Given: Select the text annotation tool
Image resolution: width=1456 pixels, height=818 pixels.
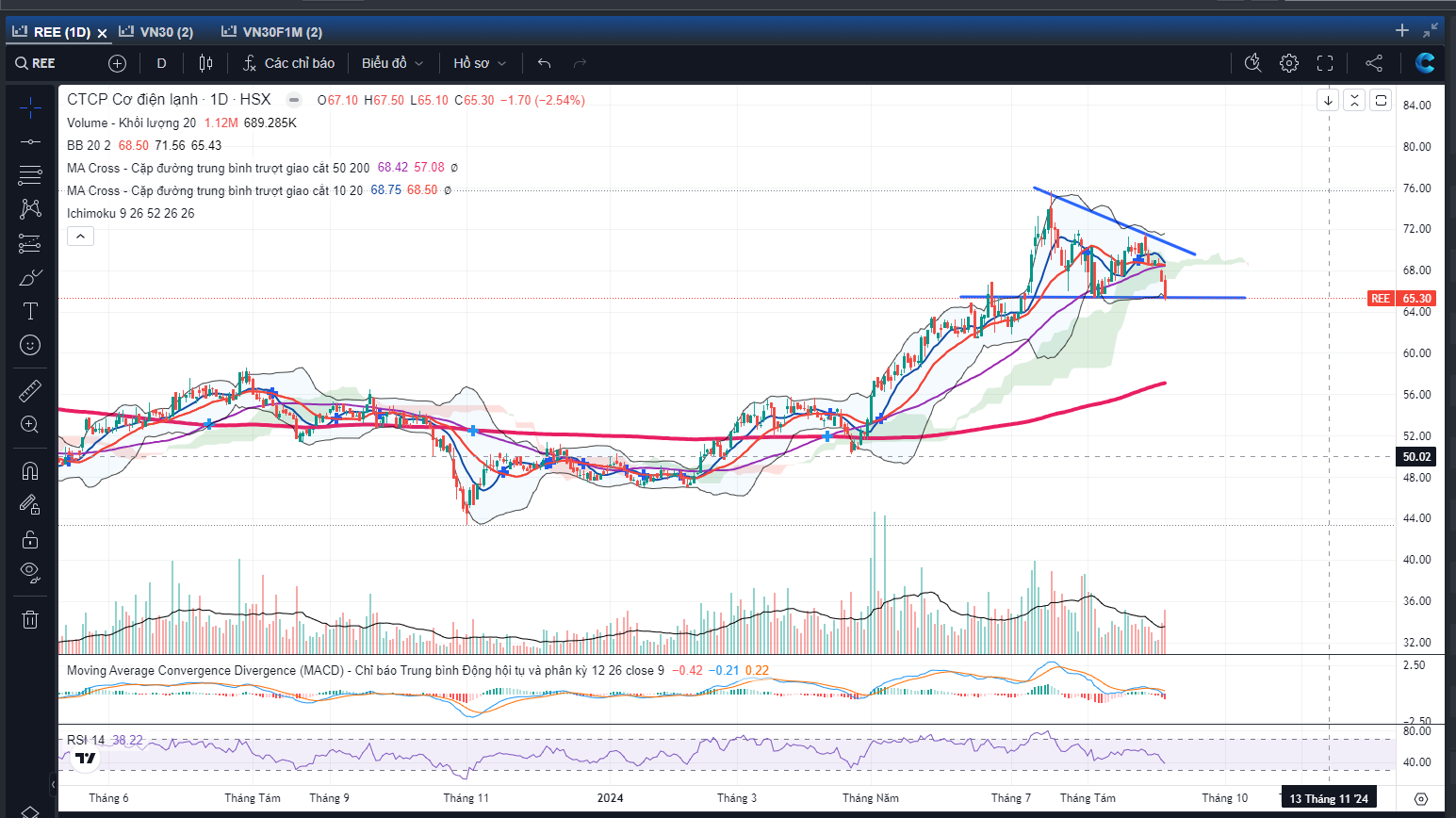Looking at the screenshot, I should [x=30, y=311].
